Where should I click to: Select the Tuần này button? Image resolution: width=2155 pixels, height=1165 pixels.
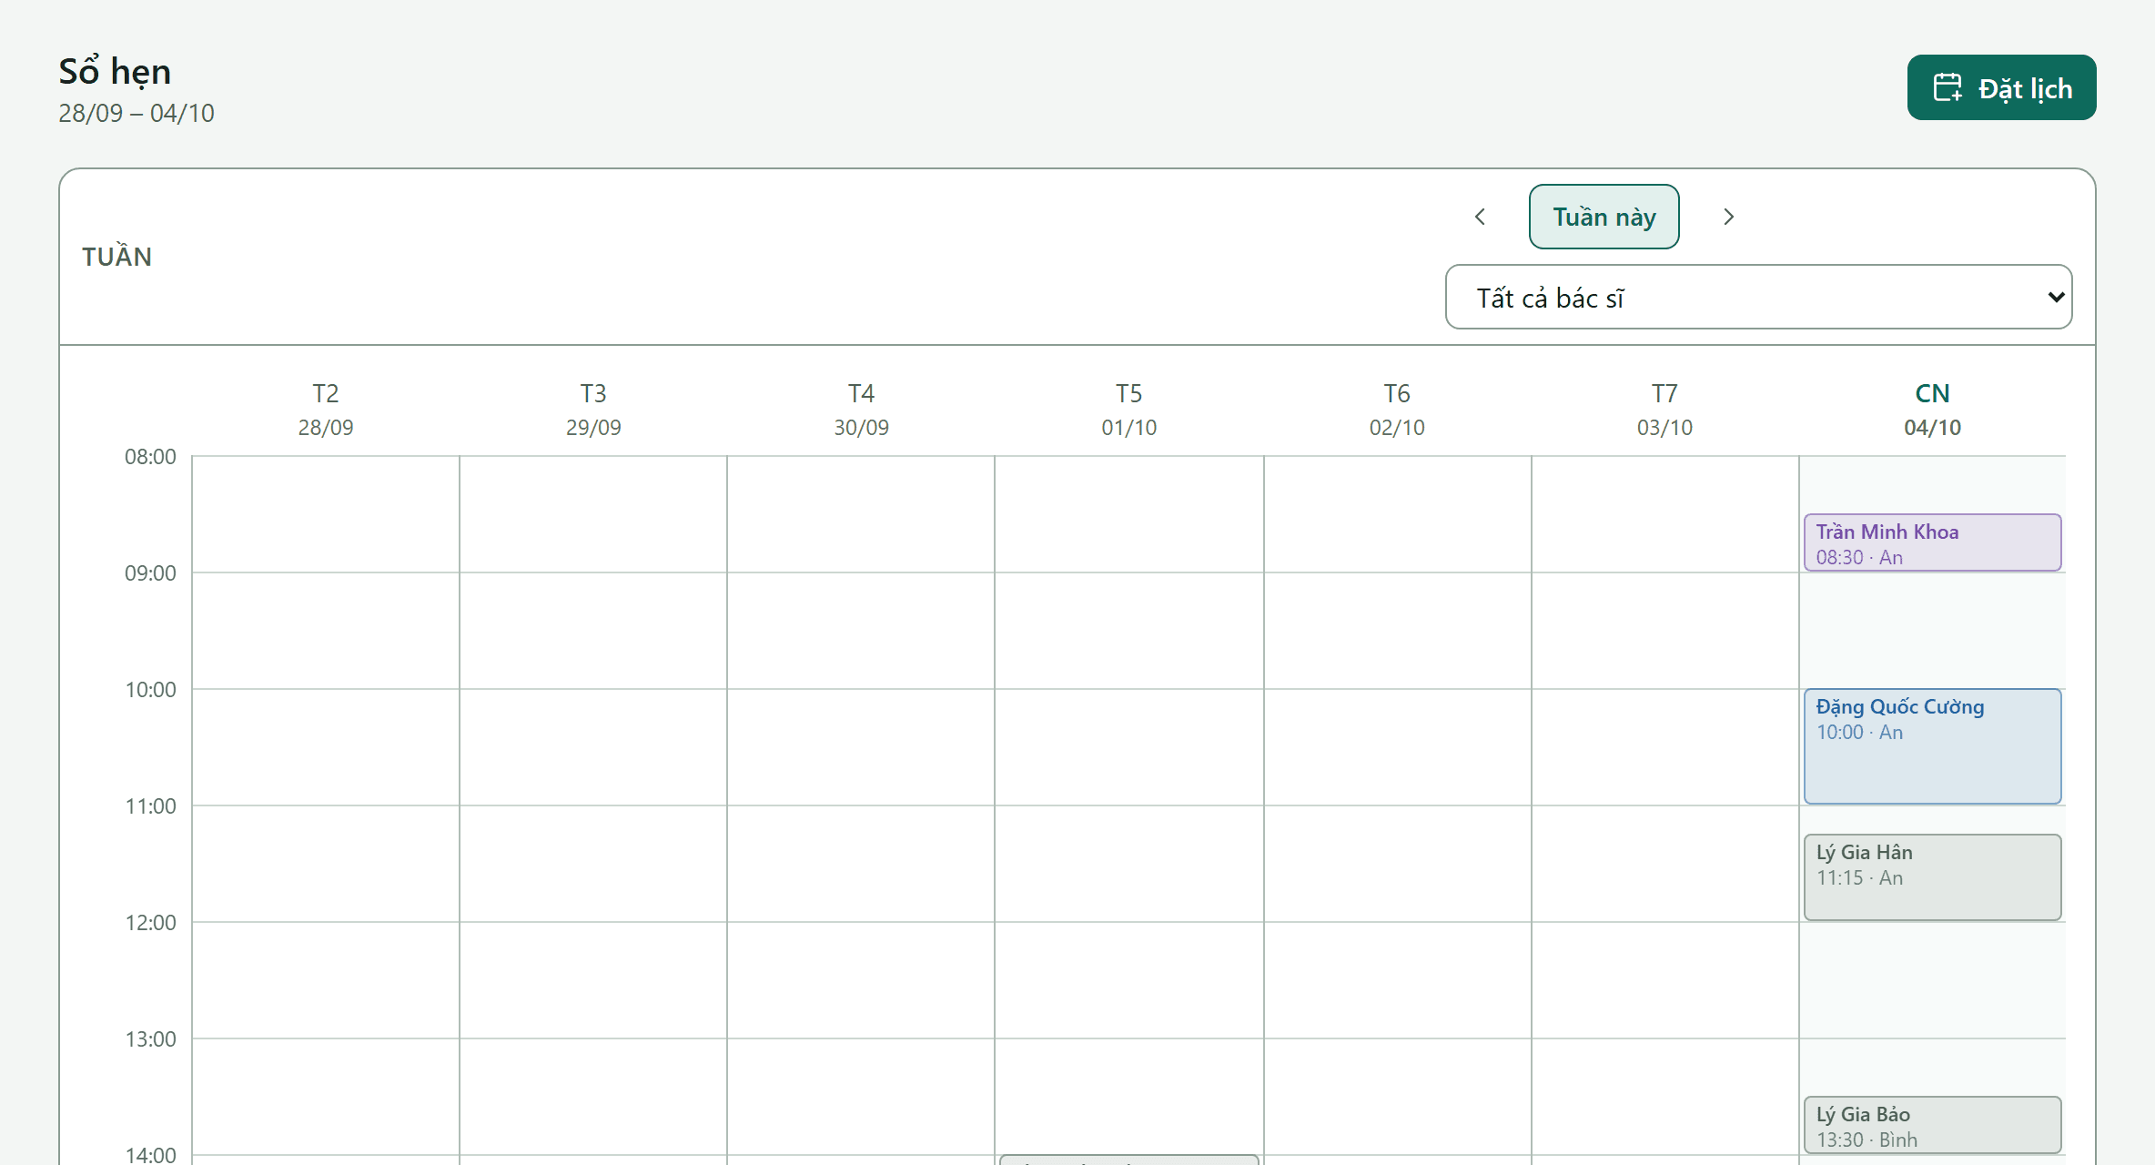coord(1604,217)
